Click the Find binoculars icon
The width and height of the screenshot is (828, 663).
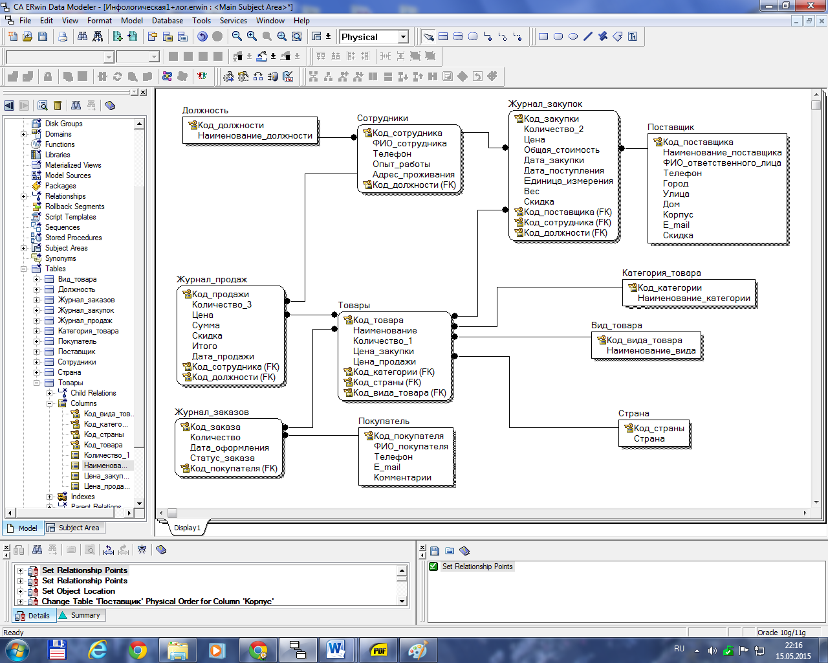pyautogui.click(x=82, y=37)
